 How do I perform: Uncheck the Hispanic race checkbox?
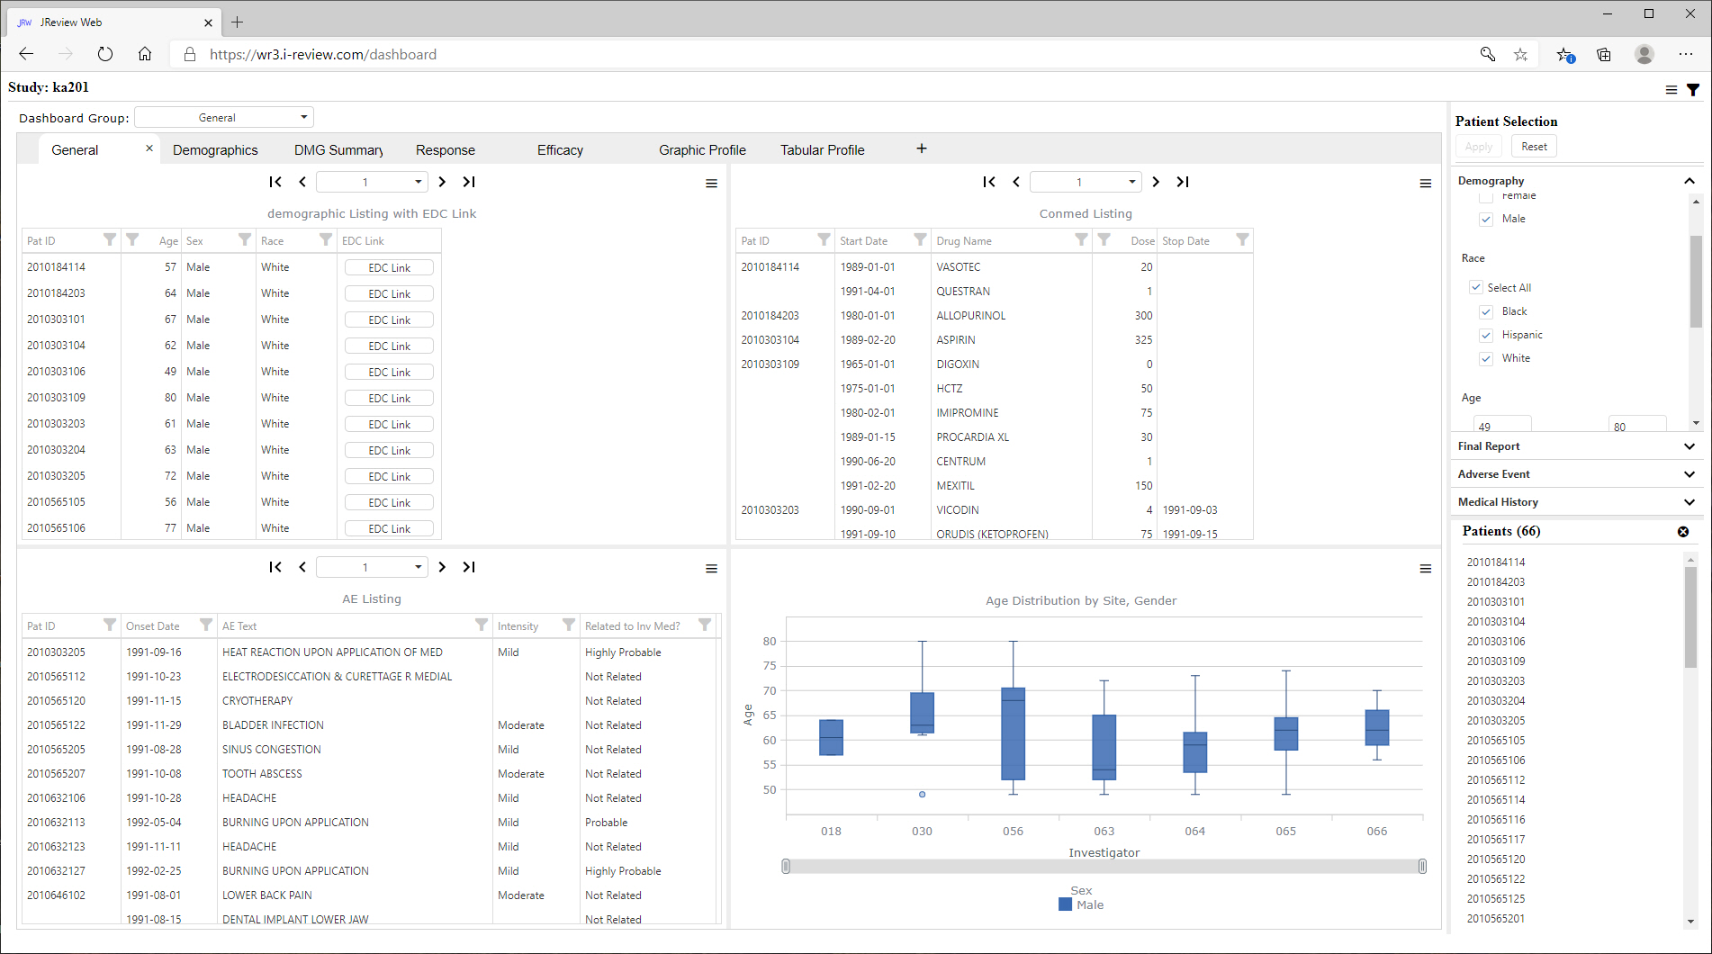pyautogui.click(x=1486, y=335)
